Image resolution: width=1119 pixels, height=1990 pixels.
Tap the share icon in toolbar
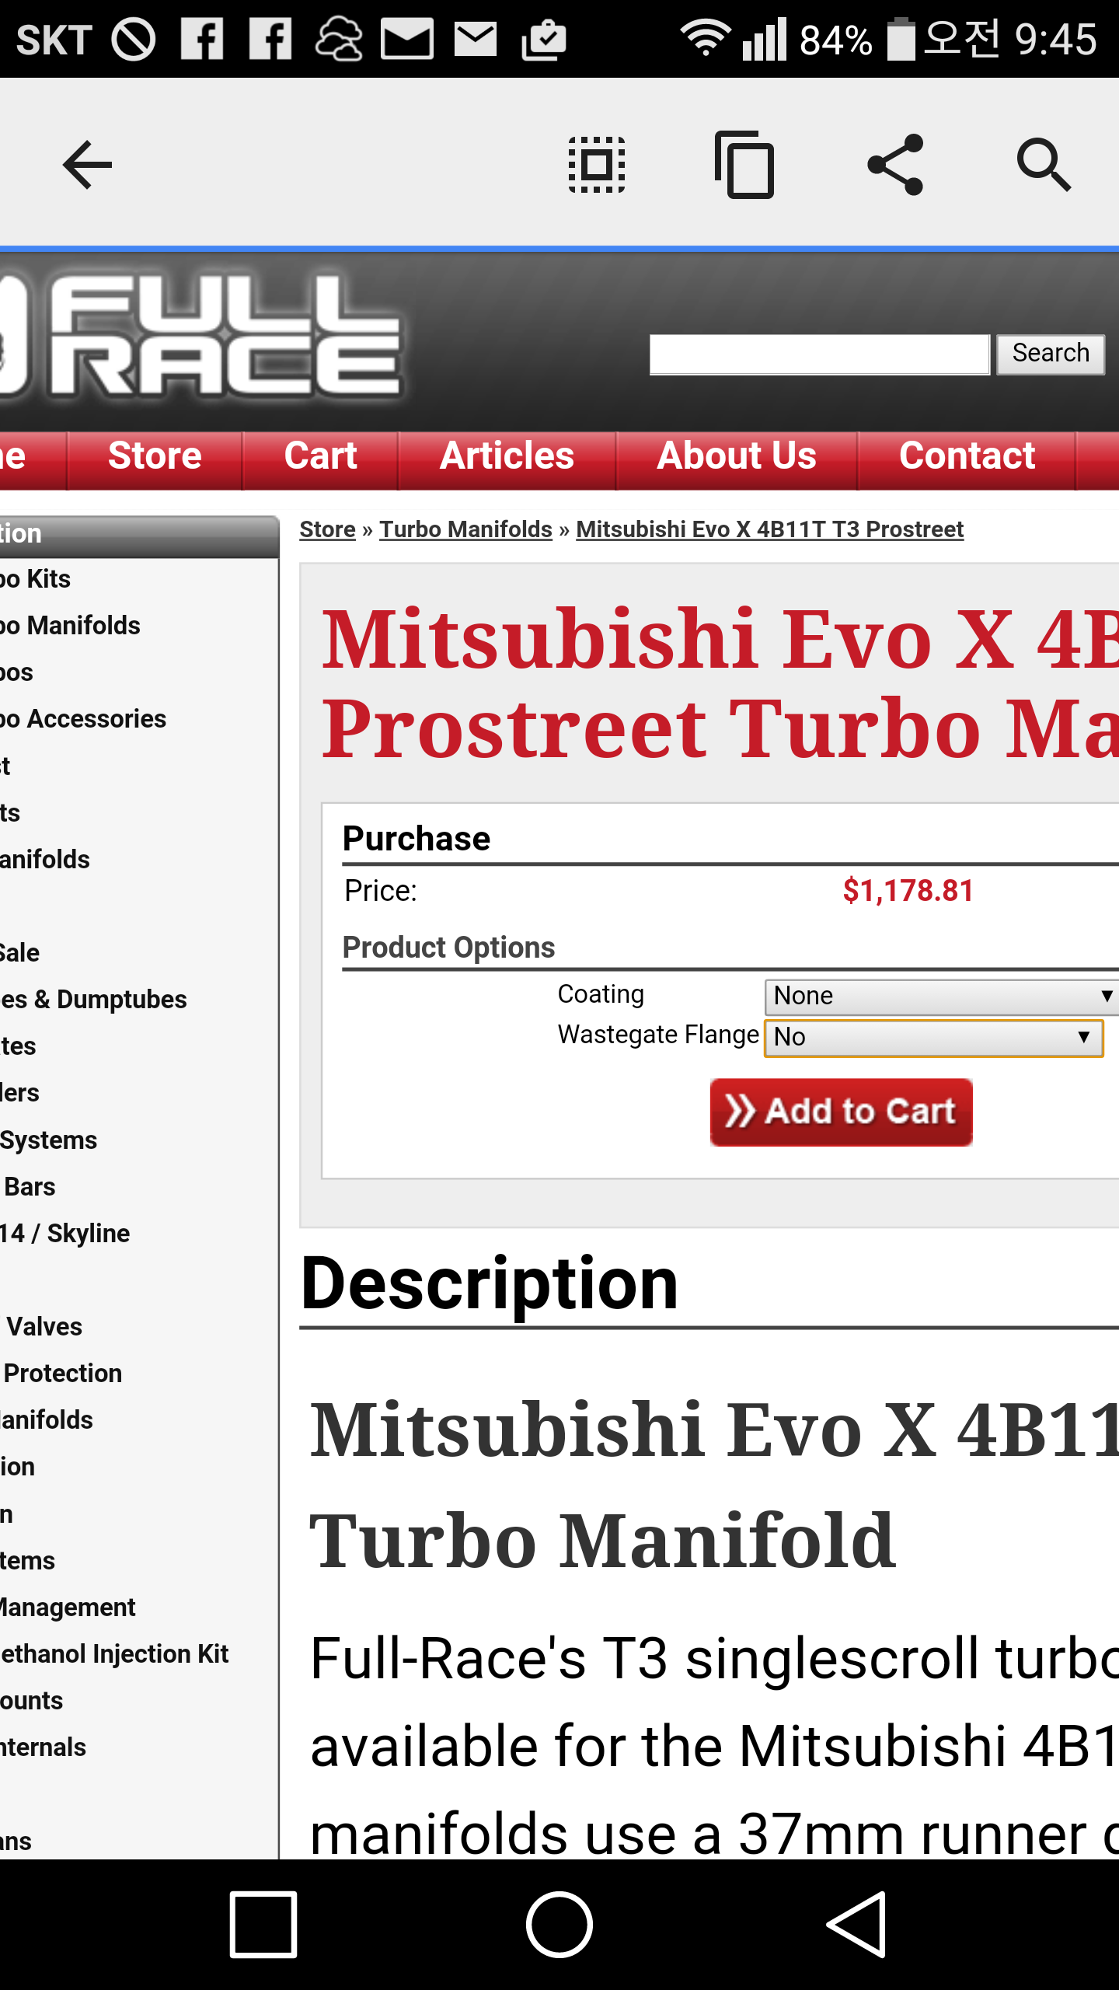(x=895, y=165)
